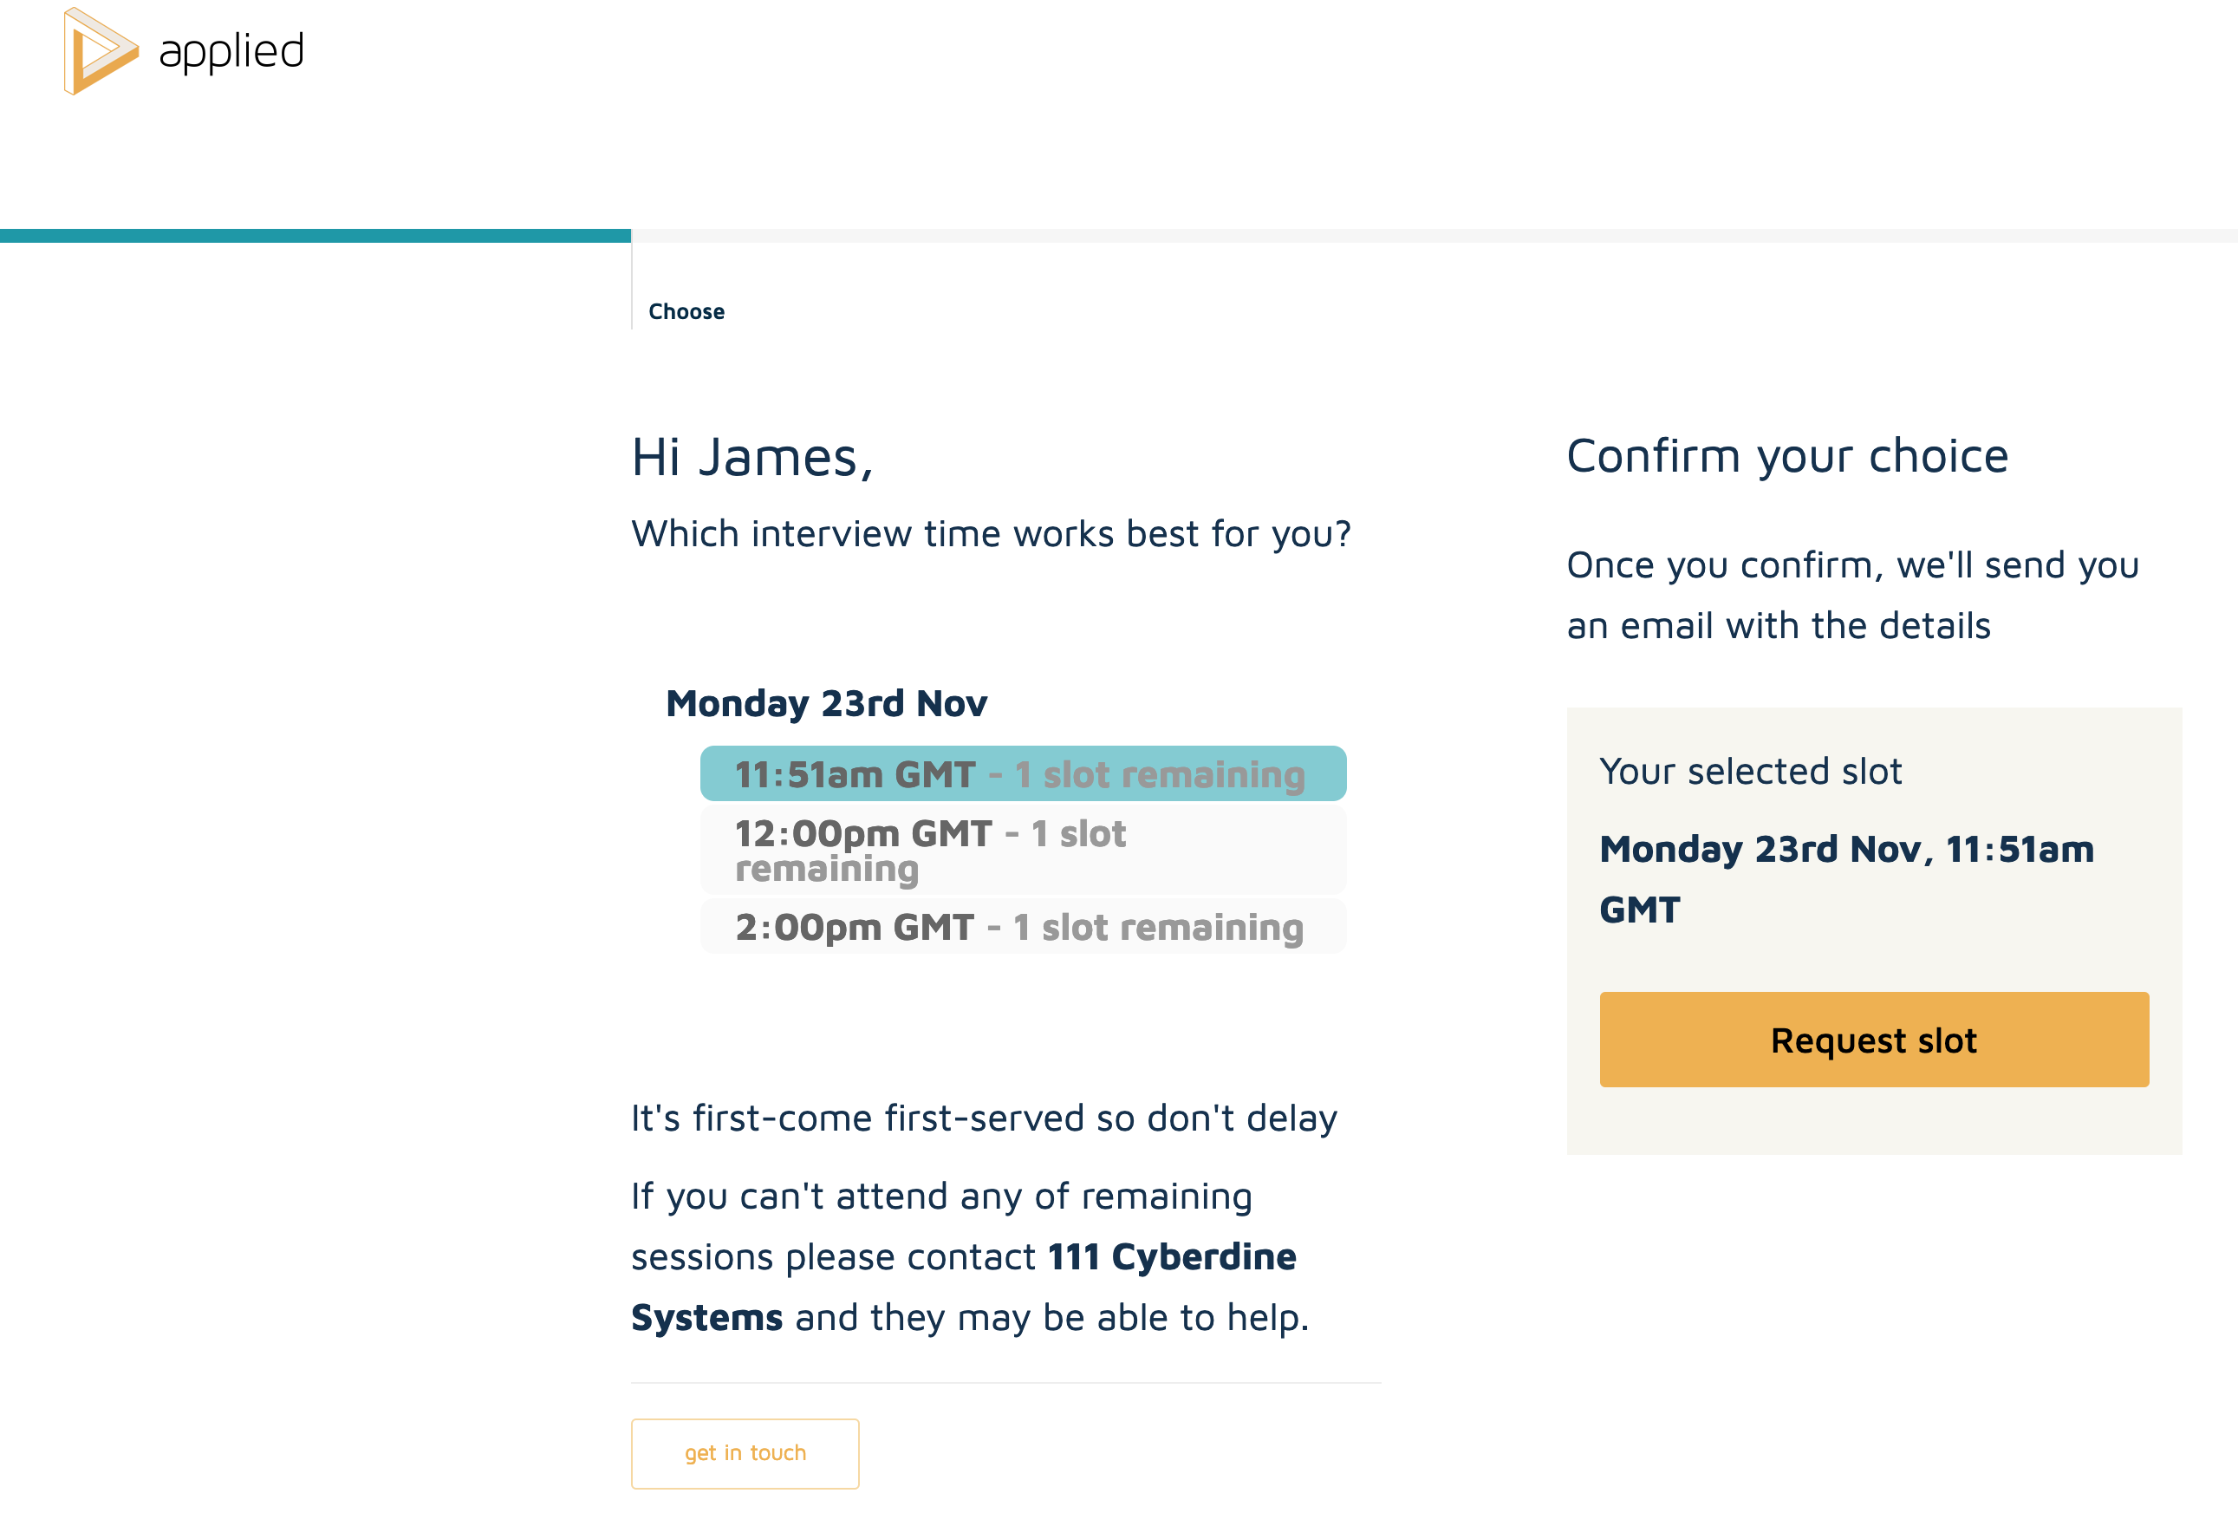Image resolution: width=2238 pixels, height=1526 pixels.
Task: Choose the 12:00pm GMT interview slot
Action: pos(1022,850)
